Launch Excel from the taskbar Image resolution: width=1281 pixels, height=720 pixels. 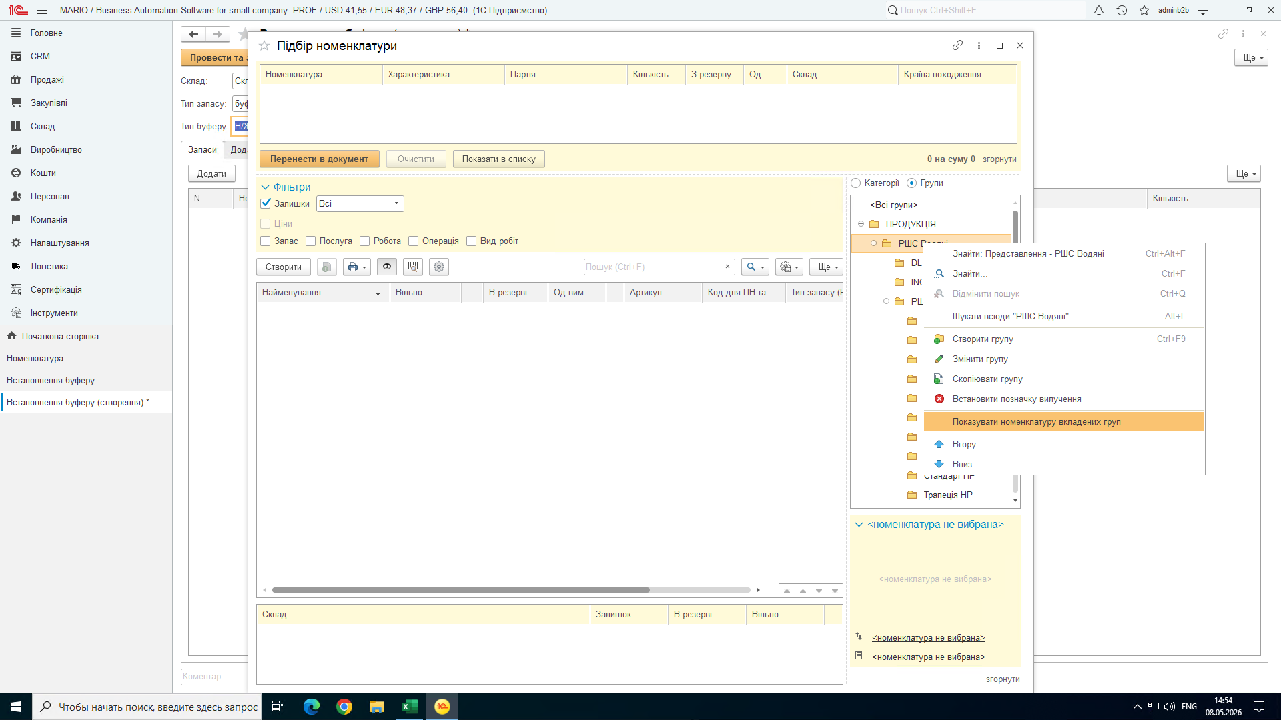[x=410, y=707]
